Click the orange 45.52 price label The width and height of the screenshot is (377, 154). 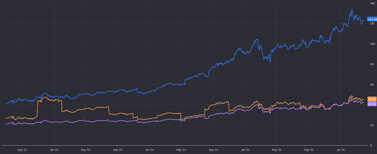(x=372, y=99)
